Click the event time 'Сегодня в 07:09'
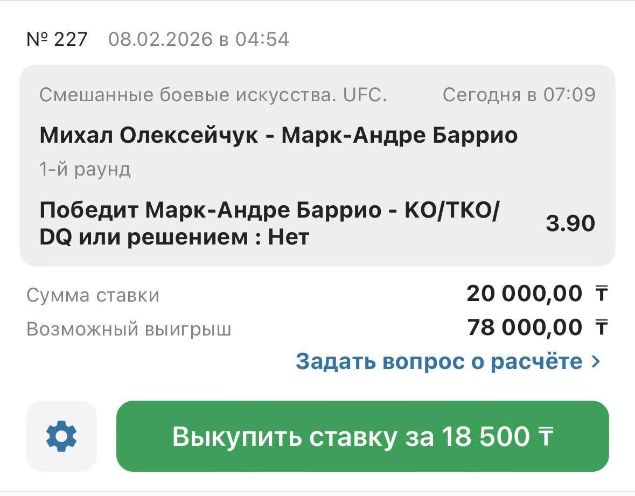635x496 pixels. (519, 95)
